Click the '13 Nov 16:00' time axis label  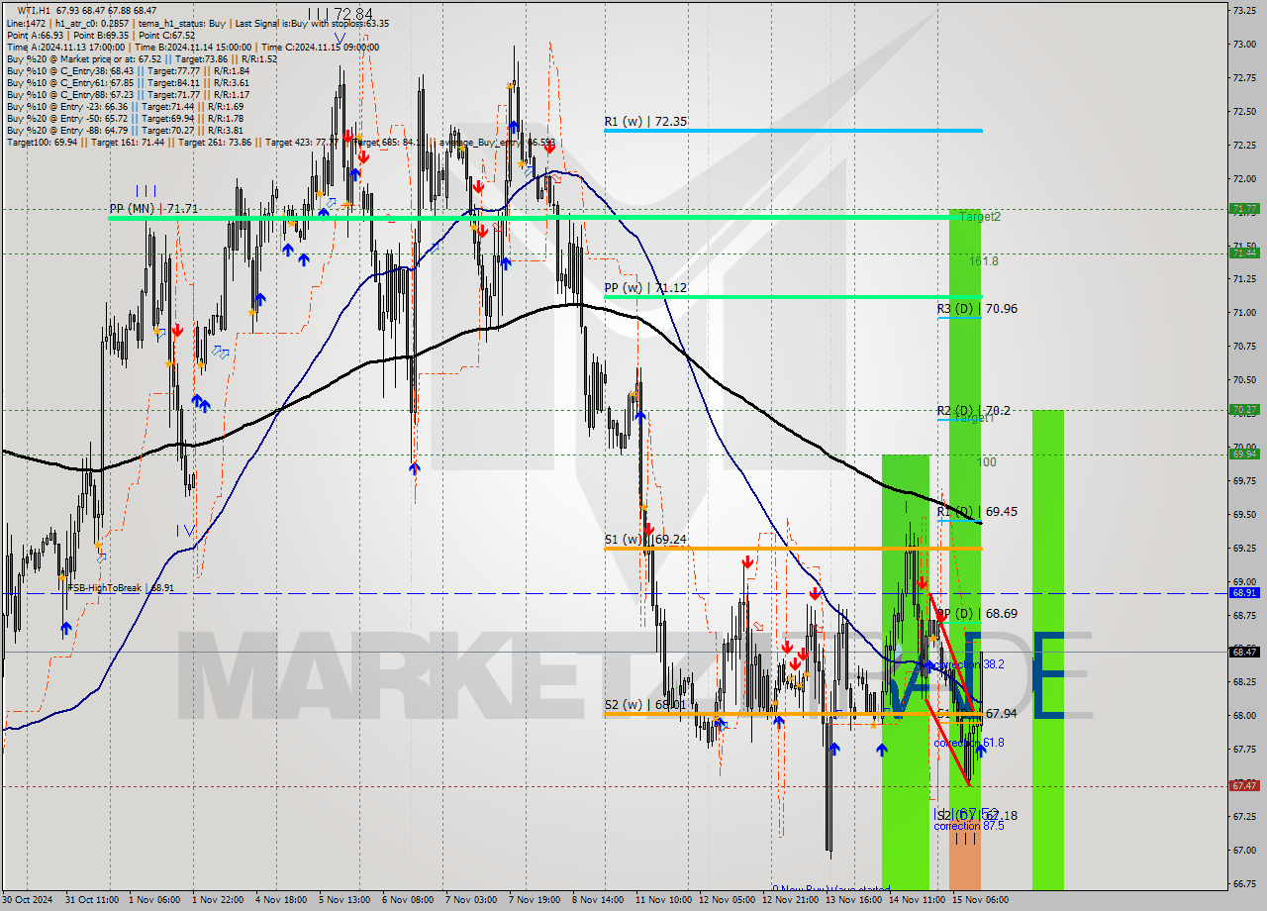tap(853, 900)
